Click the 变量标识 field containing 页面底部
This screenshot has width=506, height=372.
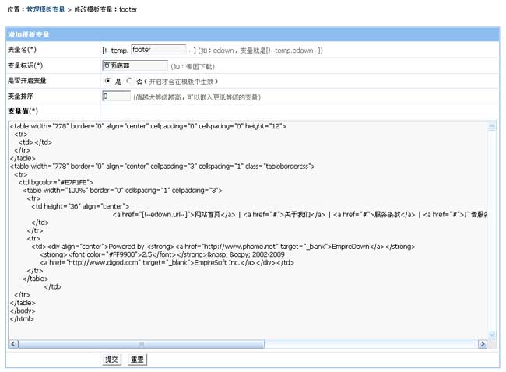point(135,65)
